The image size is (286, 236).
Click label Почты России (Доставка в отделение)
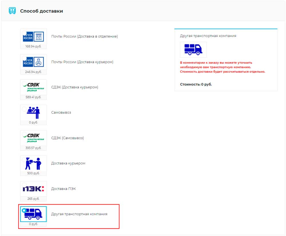point(84,36)
